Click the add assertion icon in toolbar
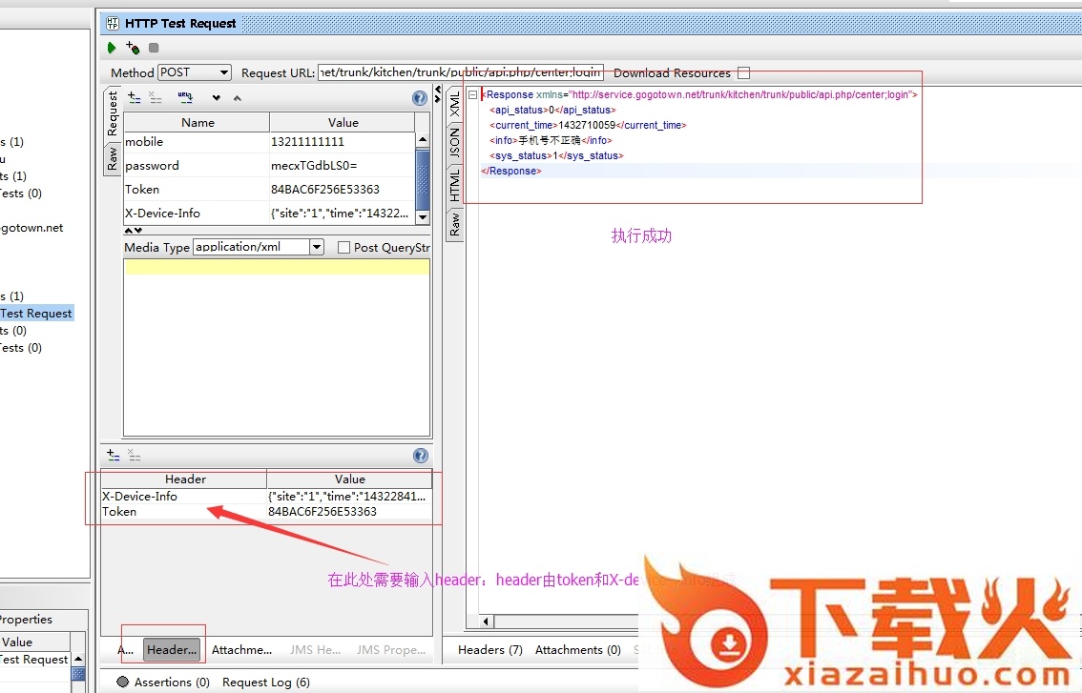 [133, 48]
